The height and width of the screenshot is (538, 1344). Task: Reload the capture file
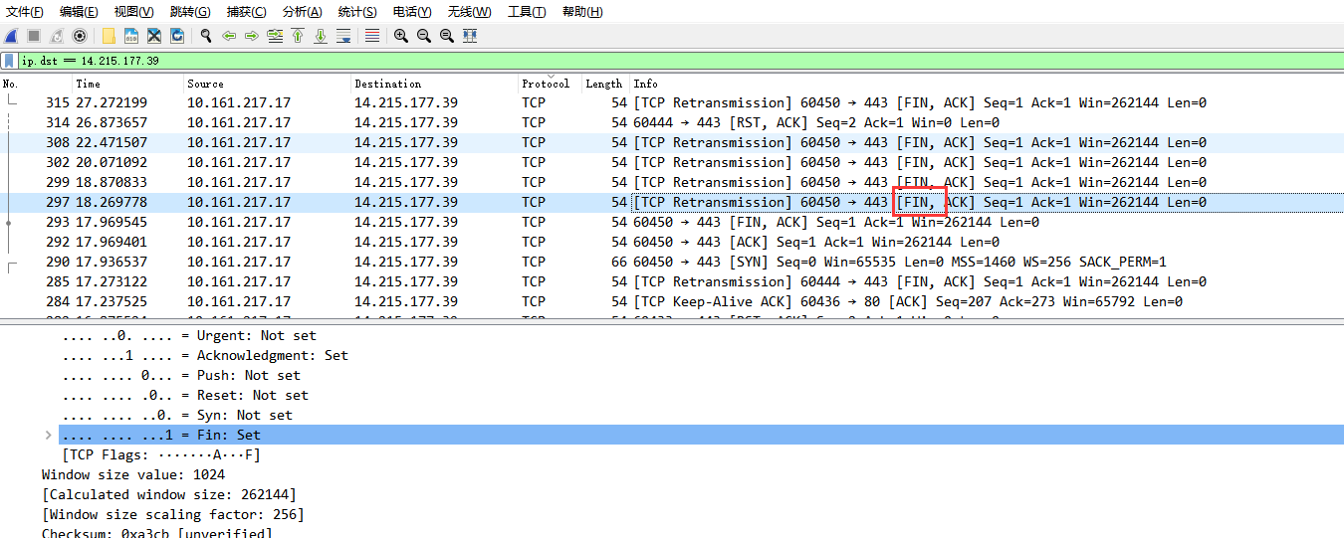(x=177, y=36)
